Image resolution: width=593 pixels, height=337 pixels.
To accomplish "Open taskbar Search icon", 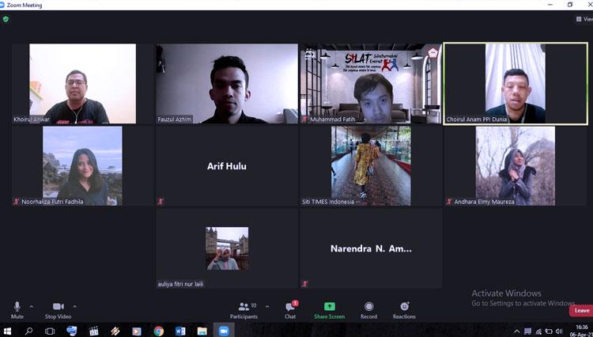I will tap(28, 331).
